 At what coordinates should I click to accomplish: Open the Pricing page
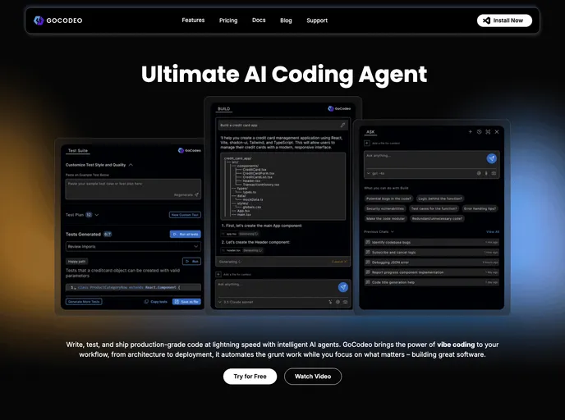click(x=228, y=21)
